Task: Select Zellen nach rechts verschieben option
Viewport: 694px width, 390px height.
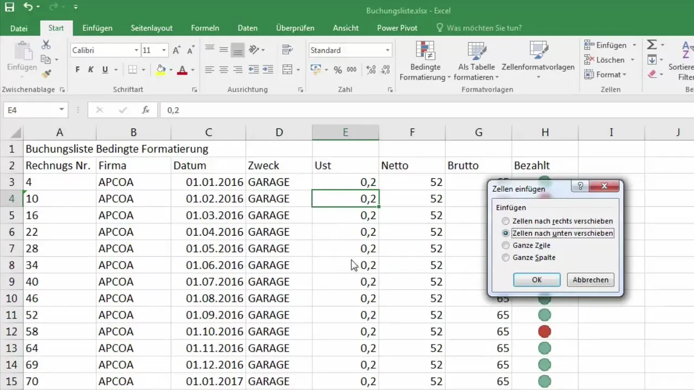Action: (x=558, y=221)
